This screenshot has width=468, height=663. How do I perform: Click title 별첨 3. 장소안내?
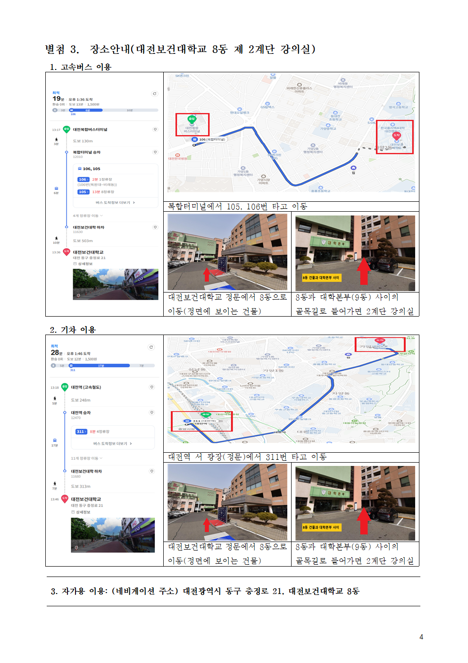tap(180, 49)
